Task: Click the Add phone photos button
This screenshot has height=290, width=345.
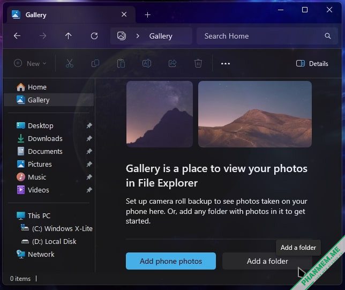Action: [171, 261]
